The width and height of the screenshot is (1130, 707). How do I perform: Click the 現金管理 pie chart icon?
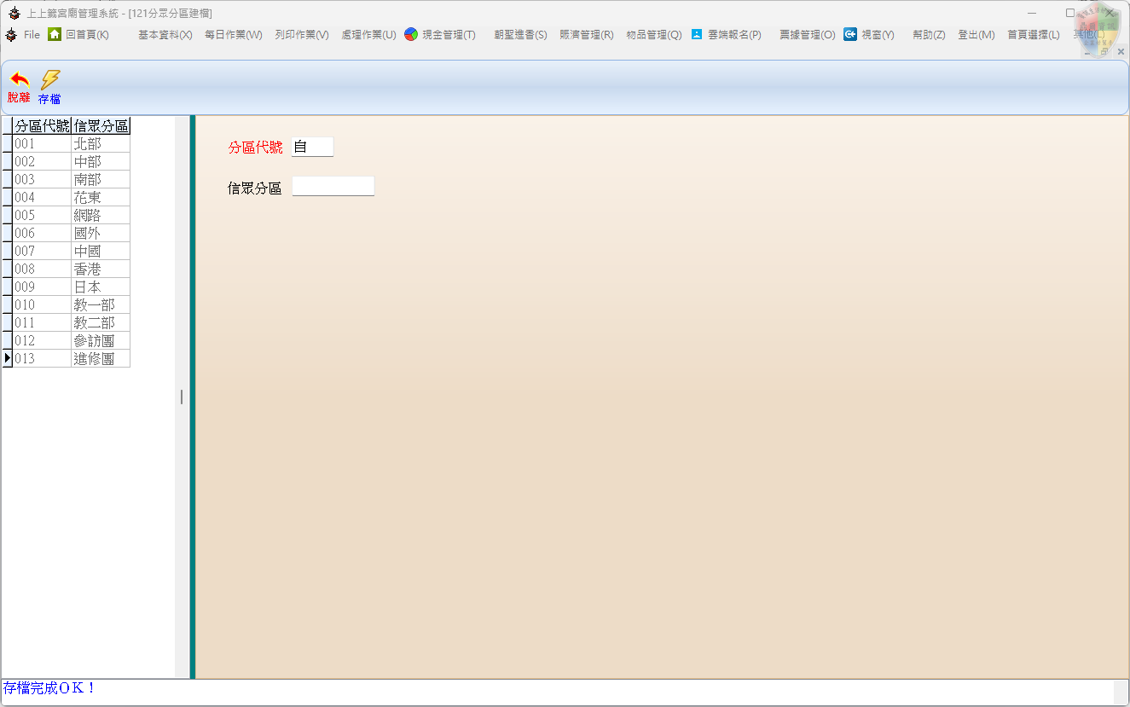411,34
